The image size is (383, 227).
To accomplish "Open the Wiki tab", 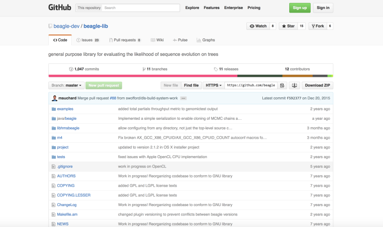I will (157, 40).
